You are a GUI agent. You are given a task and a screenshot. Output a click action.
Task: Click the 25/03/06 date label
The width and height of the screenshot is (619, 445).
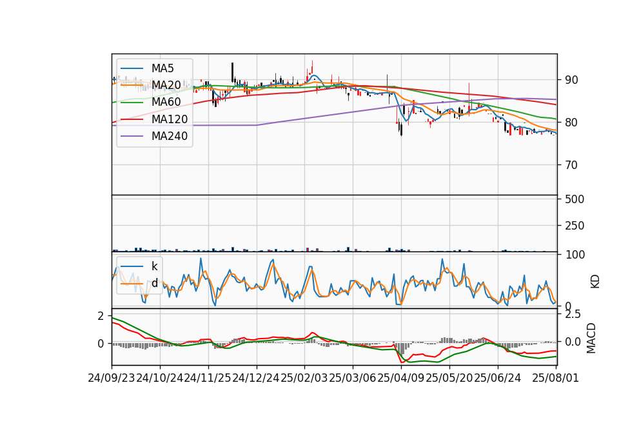[x=353, y=378]
